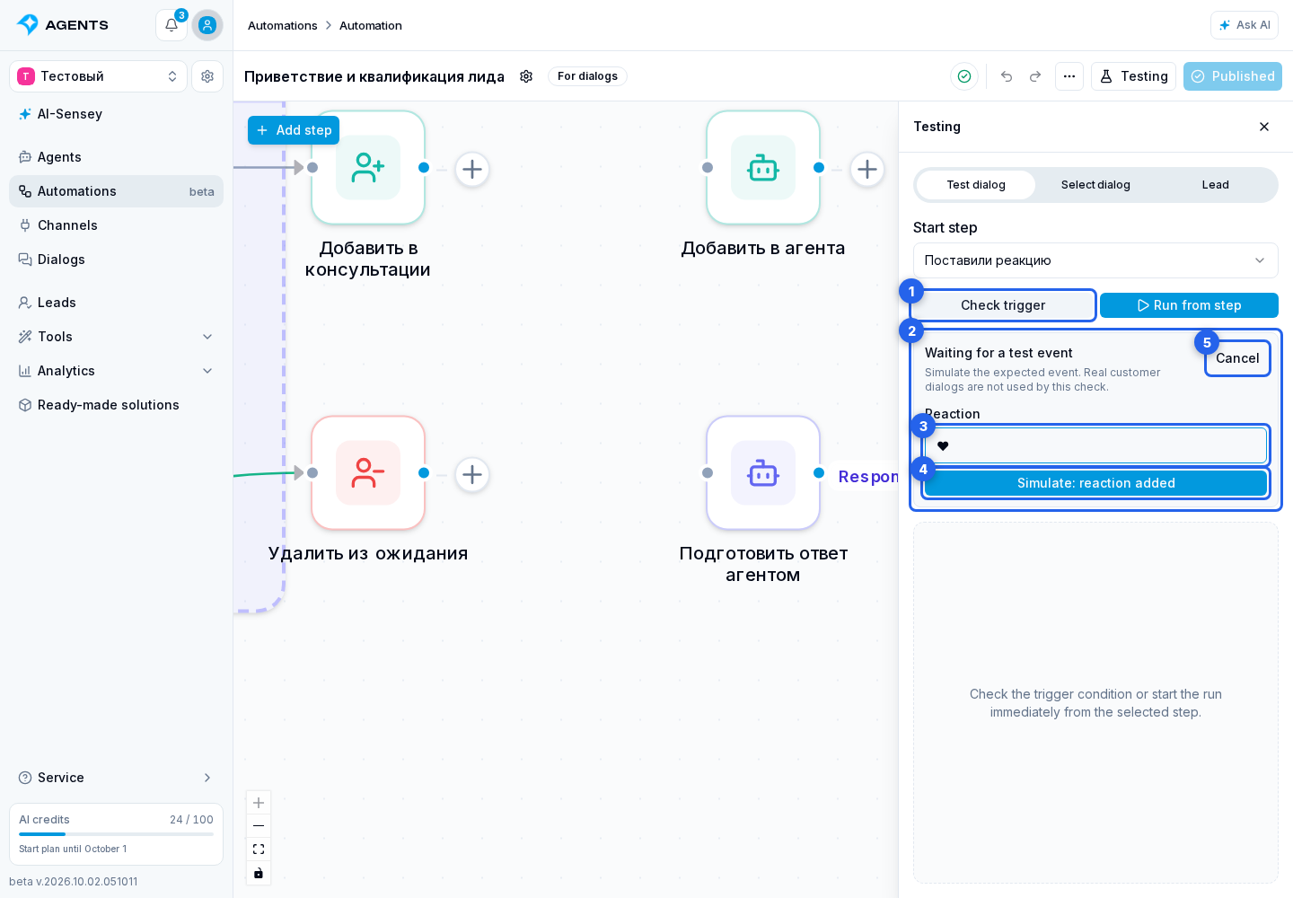Close the Testing panel
Image resolution: width=1293 pixels, height=898 pixels.
(x=1264, y=127)
